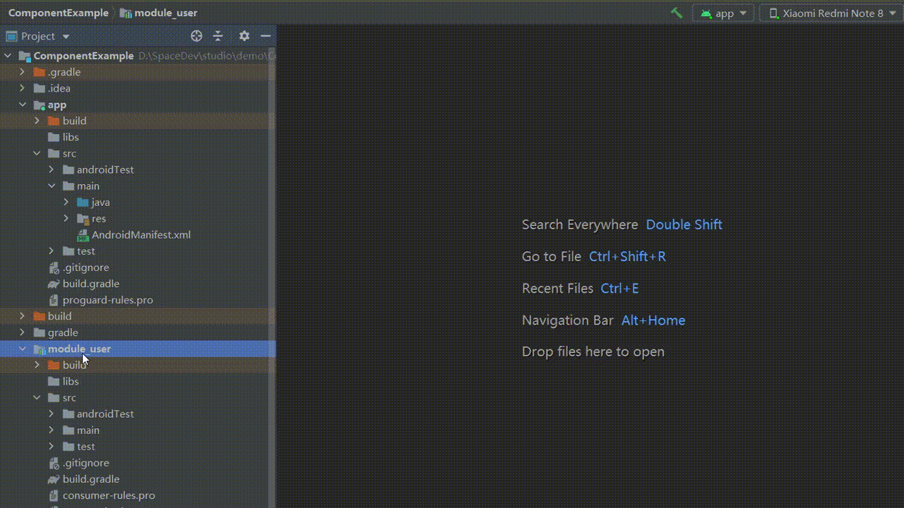Expand the build folder under app

click(x=37, y=121)
